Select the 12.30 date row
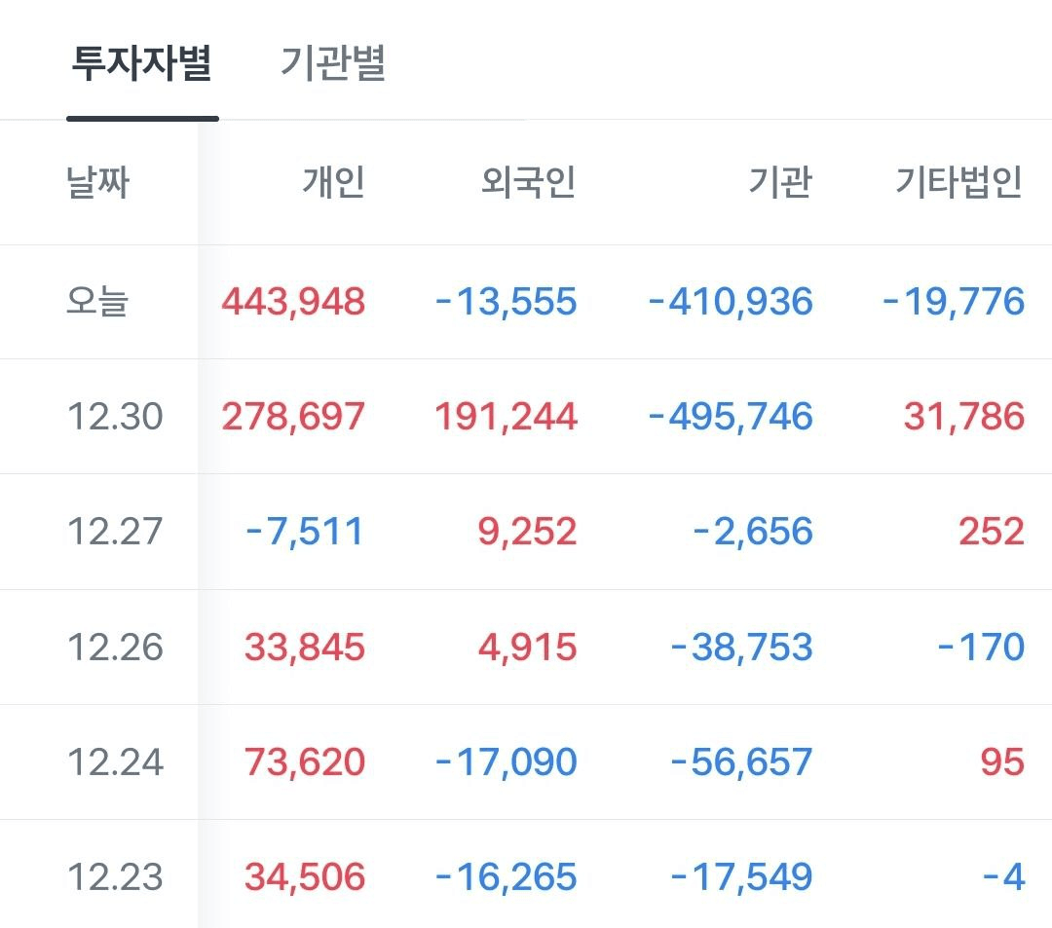1052x928 pixels. point(526,417)
